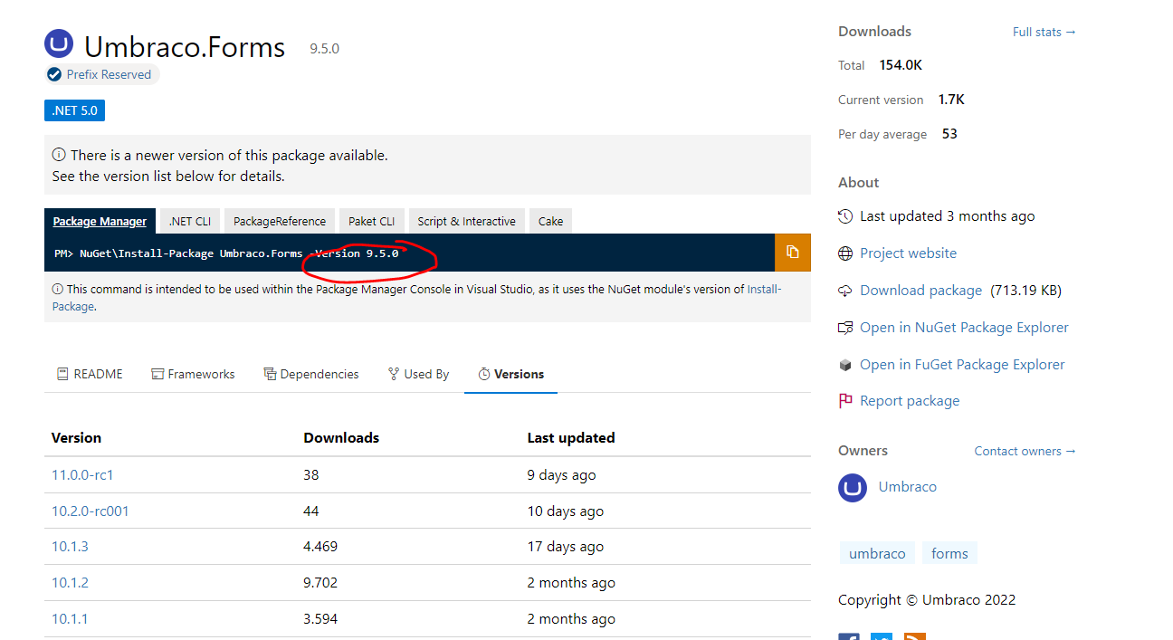1173x640 pixels.
Task: Click the 4.469 downloads cell
Action: pos(320,547)
